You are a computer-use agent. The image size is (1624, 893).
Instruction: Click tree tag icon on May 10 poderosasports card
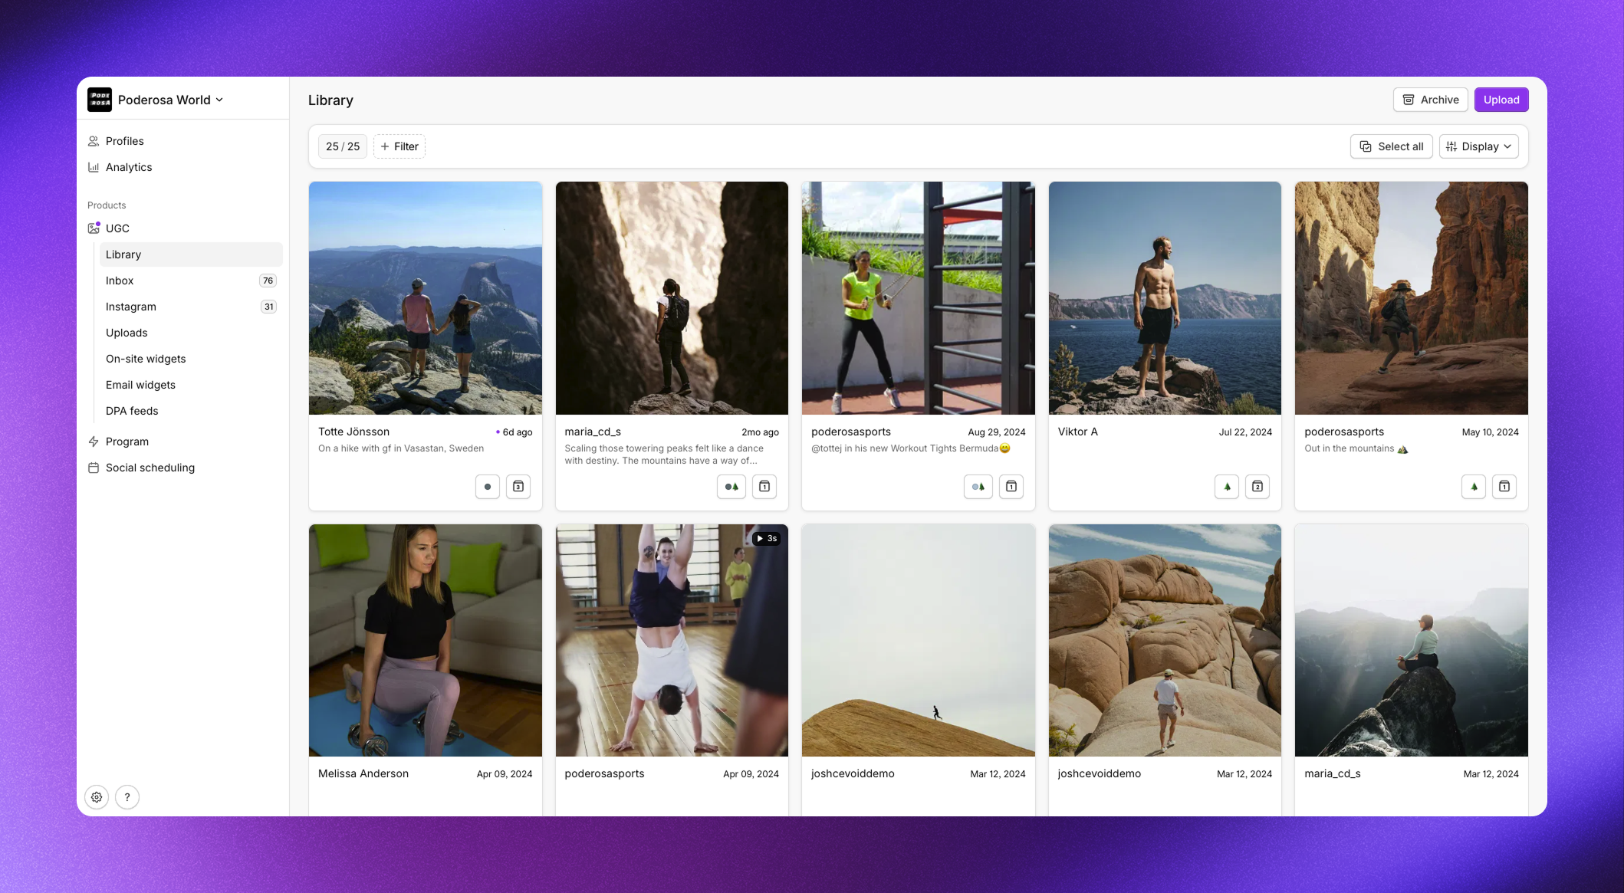click(x=1474, y=487)
